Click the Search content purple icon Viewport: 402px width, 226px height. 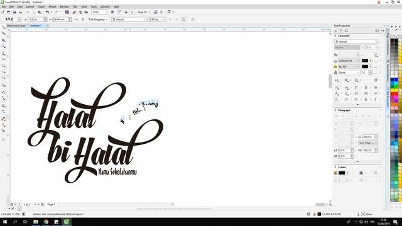(67, 12)
